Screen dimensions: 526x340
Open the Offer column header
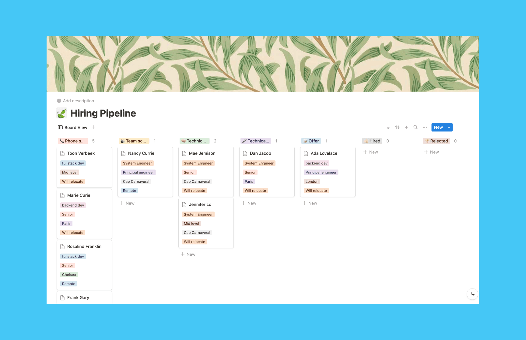311,141
